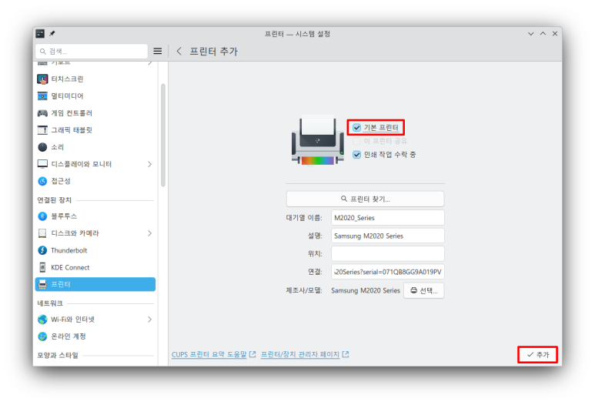Select the Game Controller icon
595x405 pixels.
tap(42, 113)
